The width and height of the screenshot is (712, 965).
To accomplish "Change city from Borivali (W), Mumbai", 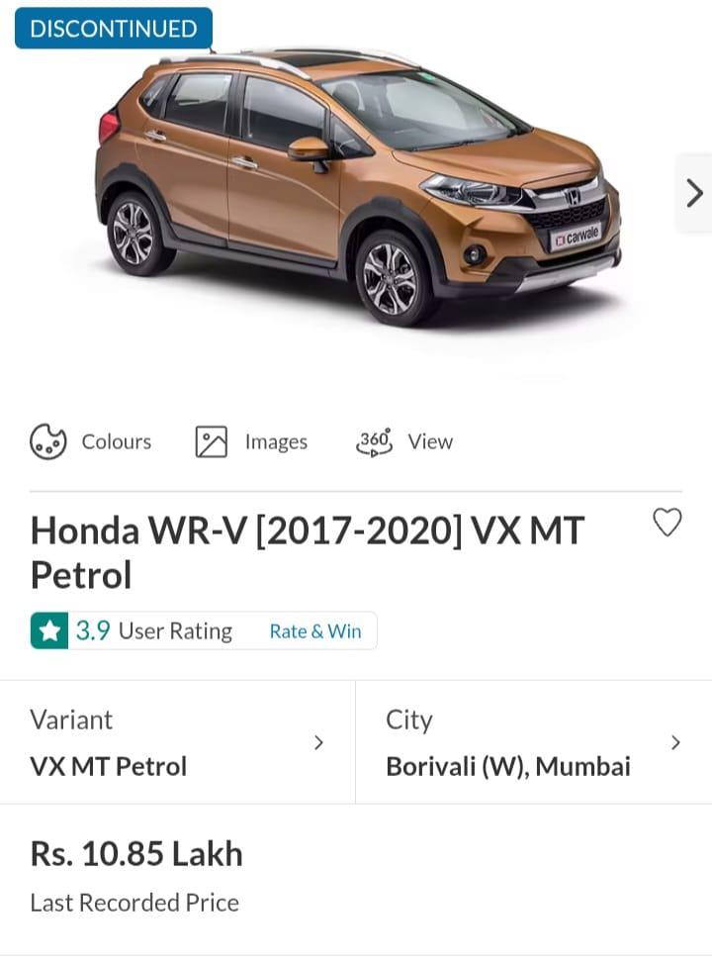I will coord(534,742).
